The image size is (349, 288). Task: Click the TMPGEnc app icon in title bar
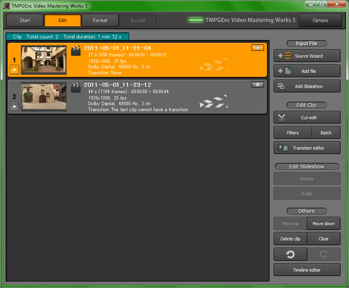[x=6, y=6]
